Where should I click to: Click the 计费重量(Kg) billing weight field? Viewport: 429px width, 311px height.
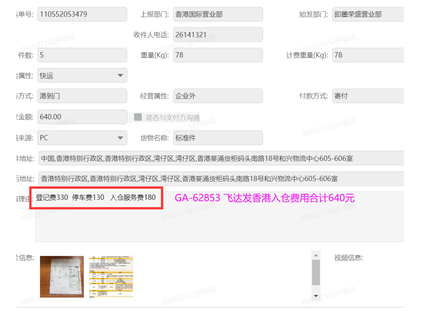click(368, 55)
